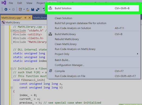Select Run Code Analysis on Solution

(94, 28)
